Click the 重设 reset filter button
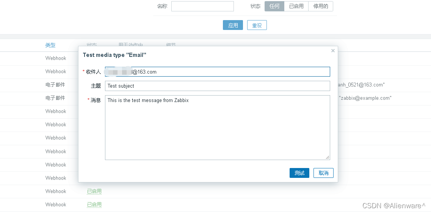 pyautogui.click(x=257, y=25)
